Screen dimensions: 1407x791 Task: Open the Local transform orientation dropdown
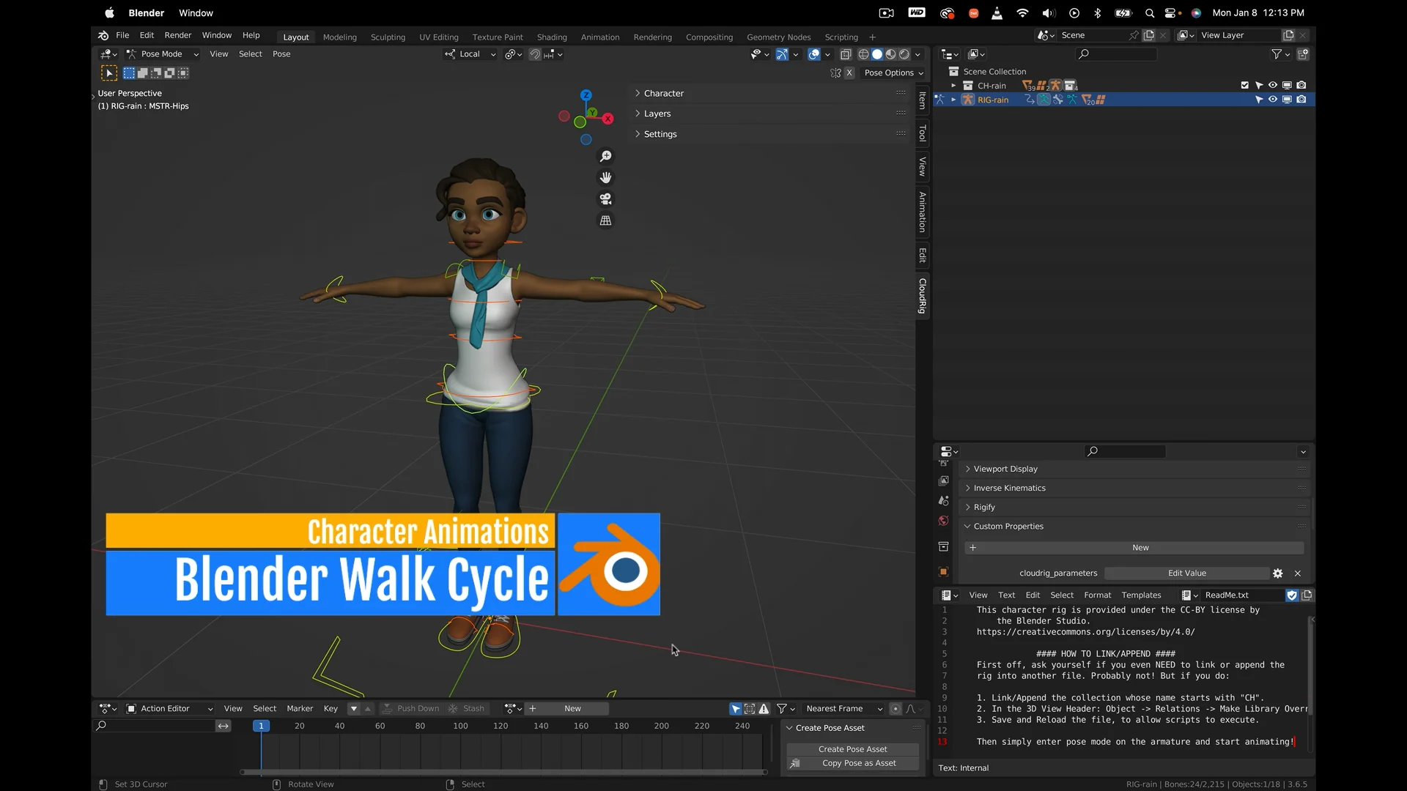[470, 54]
